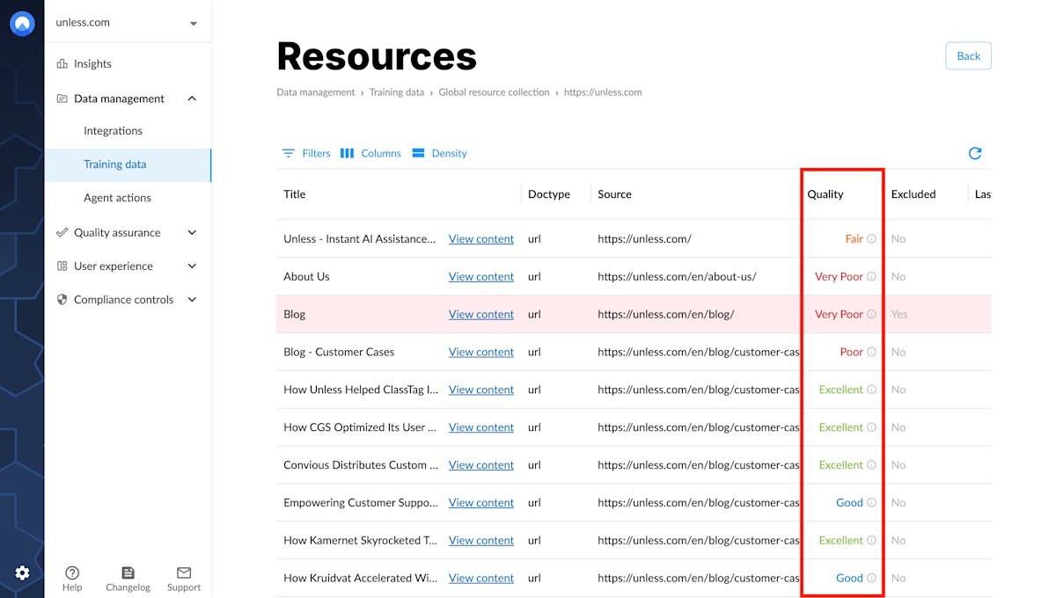Image resolution: width=1056 pixels, height=598 pixels.
Task: Click the refresh table icon
Action: [x=975, y=153]
